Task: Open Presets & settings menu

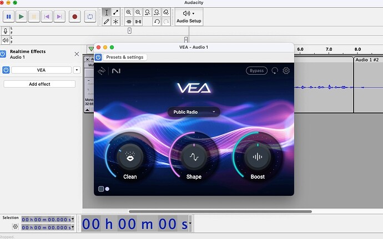Action: [125, 57]
